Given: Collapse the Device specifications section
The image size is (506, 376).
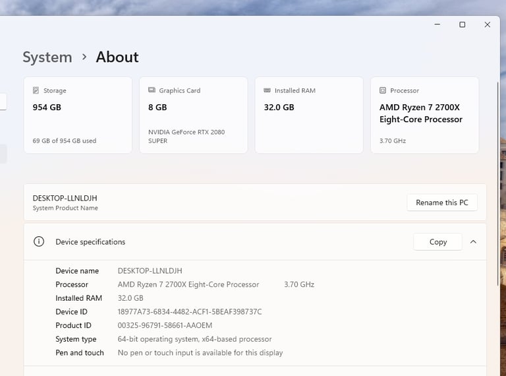Looking at the screenshot, I should (473, 241).
